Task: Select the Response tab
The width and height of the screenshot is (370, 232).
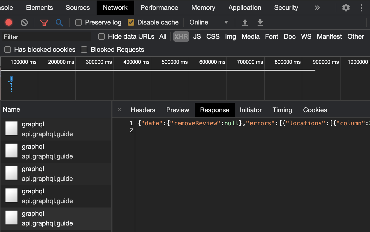Action: [x=215, y=110]
